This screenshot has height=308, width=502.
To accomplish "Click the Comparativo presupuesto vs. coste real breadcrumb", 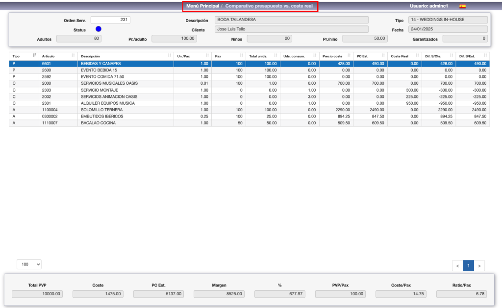I will pos(269,6).
